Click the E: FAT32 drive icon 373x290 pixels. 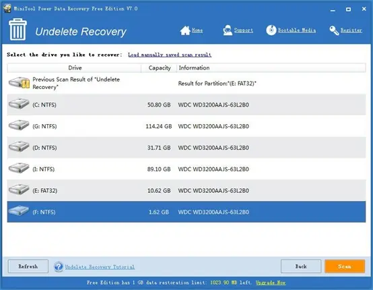pos(19,190)
